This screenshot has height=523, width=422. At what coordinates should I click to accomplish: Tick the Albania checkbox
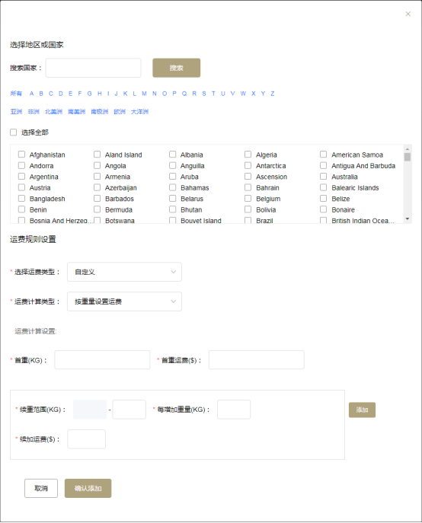click(x=173, y=155)
